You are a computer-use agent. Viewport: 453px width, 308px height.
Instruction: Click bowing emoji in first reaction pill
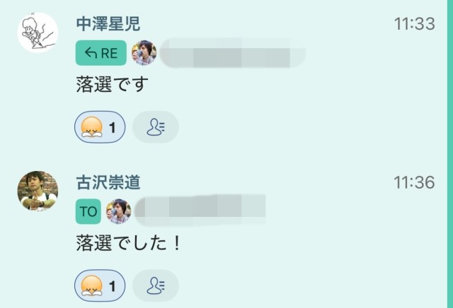91,127
